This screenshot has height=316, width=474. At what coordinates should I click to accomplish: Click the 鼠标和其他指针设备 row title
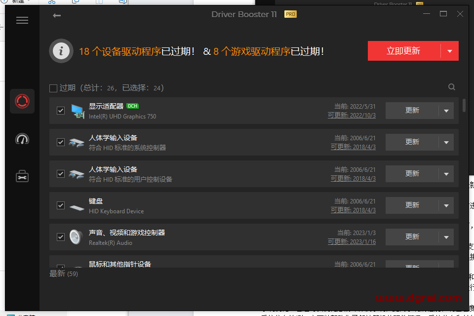(x=119, y=264)
